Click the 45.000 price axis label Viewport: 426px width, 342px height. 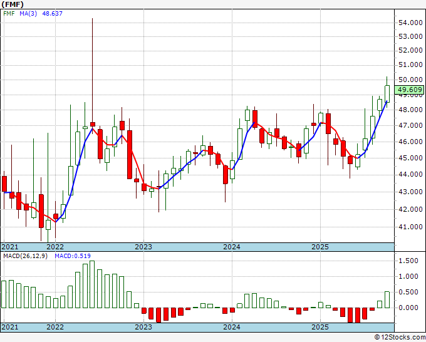tap(410, 158)
